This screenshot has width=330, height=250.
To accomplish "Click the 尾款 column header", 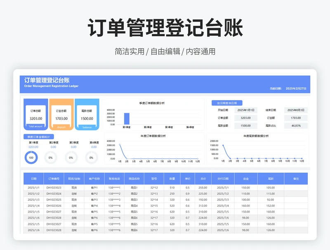I will 271,179.
